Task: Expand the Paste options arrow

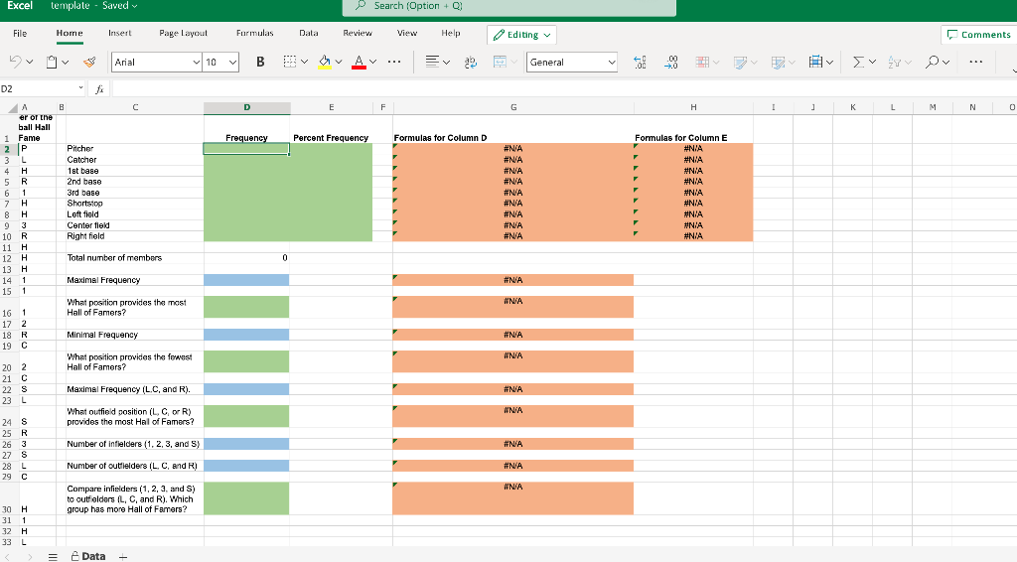Action: click(x=66, y=63)
